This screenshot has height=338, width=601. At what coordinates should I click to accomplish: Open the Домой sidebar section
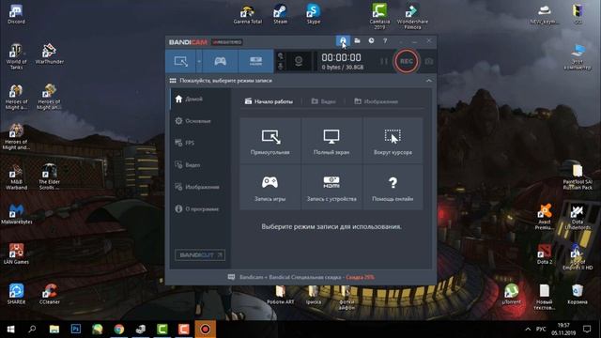pyautogui.click(x=200, y=100)
